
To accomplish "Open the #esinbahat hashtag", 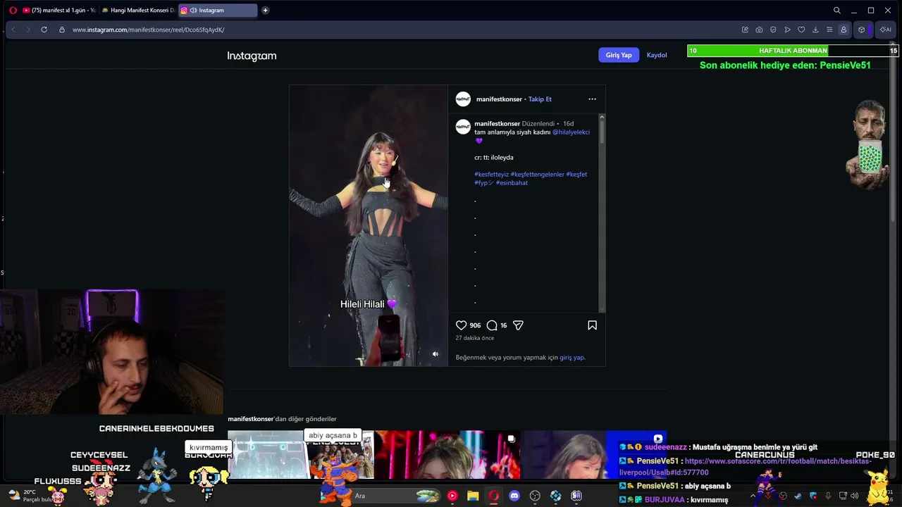I will click(512, 183).
